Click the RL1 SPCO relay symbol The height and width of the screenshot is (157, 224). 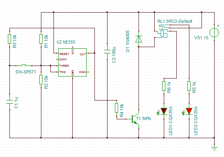163,31
